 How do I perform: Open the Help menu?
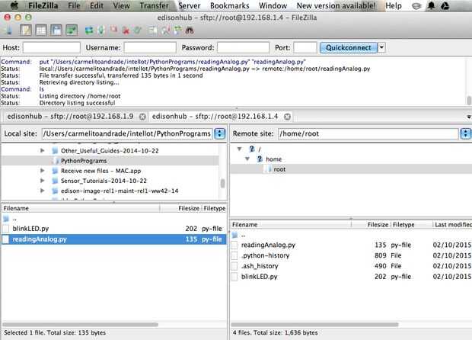pyautogui.click(x=394, y=5)
